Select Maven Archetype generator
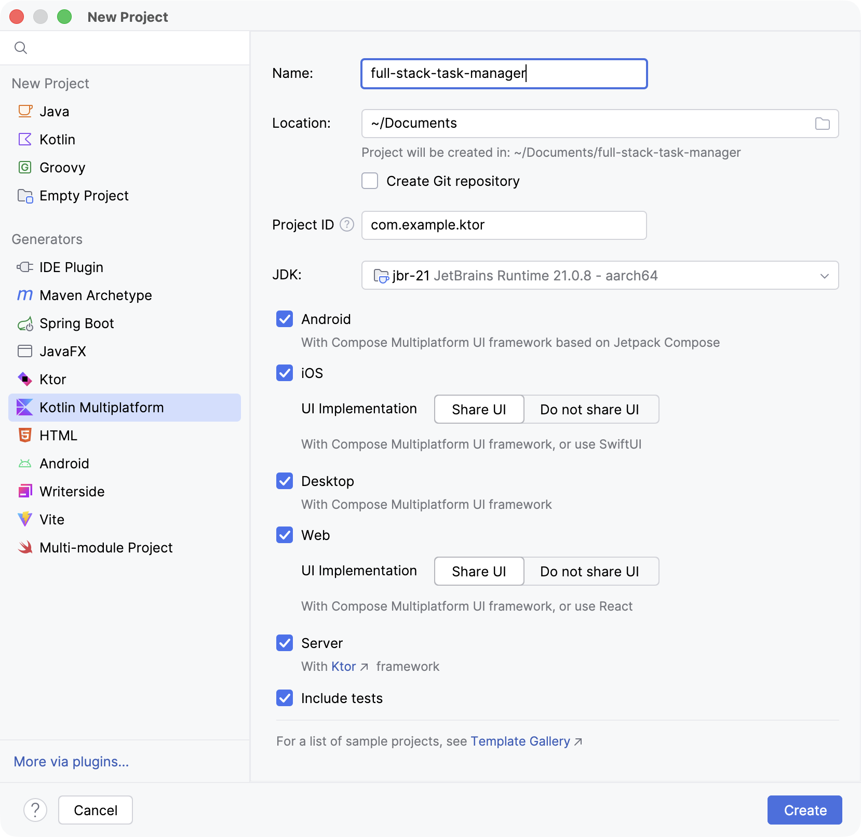861x837 pixels. tap(125, 295)
